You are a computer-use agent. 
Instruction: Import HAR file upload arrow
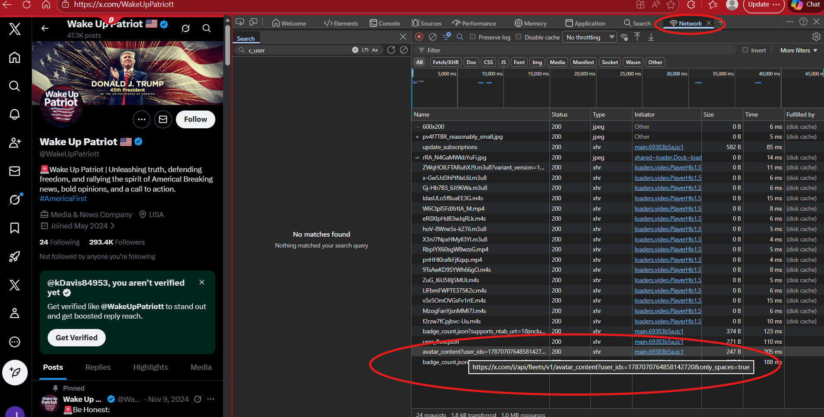(637, 37)
